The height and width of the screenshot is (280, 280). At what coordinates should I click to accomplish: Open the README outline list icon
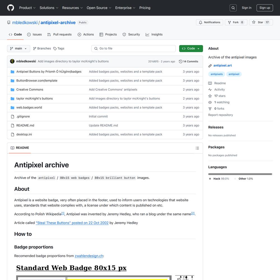(197, 148)
